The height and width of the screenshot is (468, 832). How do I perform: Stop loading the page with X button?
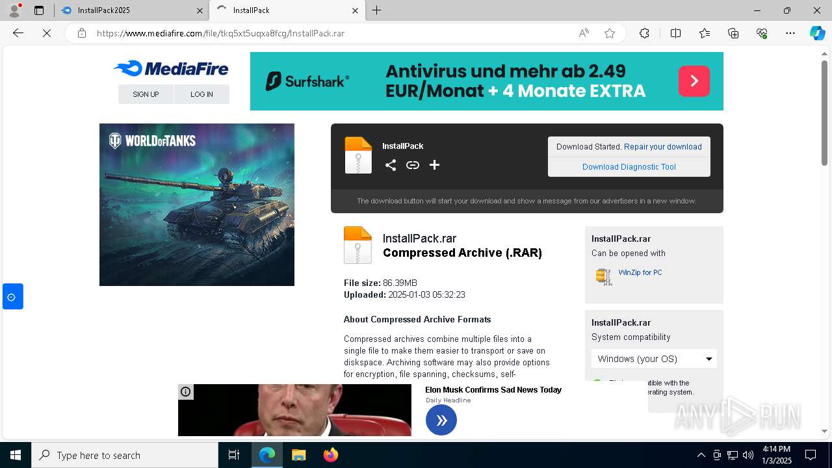pyautogui.click(x=47, y=33)
